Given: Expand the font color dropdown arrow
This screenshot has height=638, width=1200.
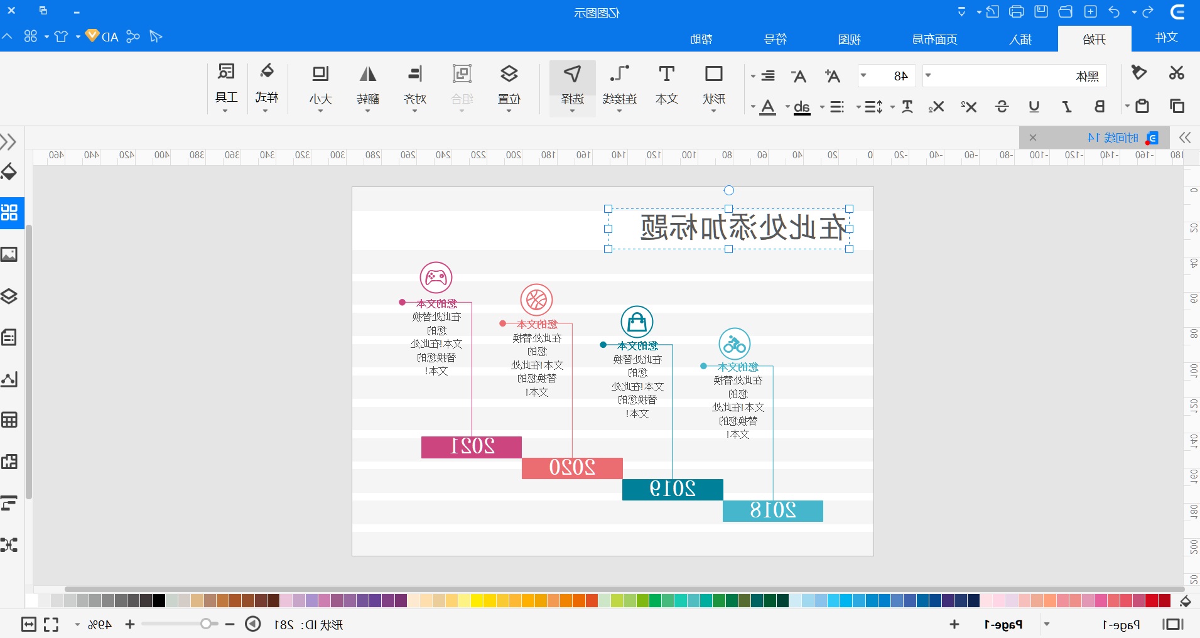Looking at the screenshot, I should (x=753, y=107).
